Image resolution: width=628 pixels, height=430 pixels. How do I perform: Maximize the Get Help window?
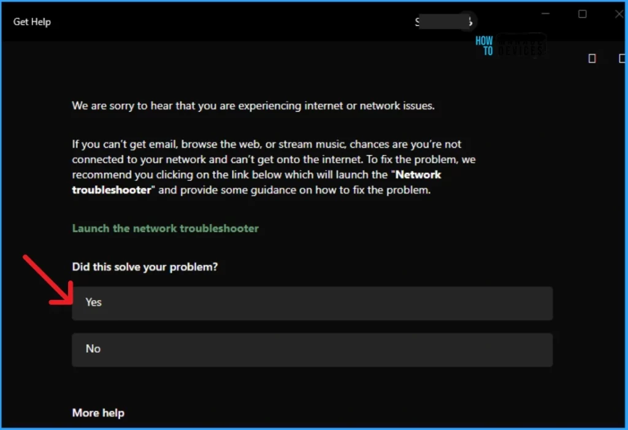583,13
